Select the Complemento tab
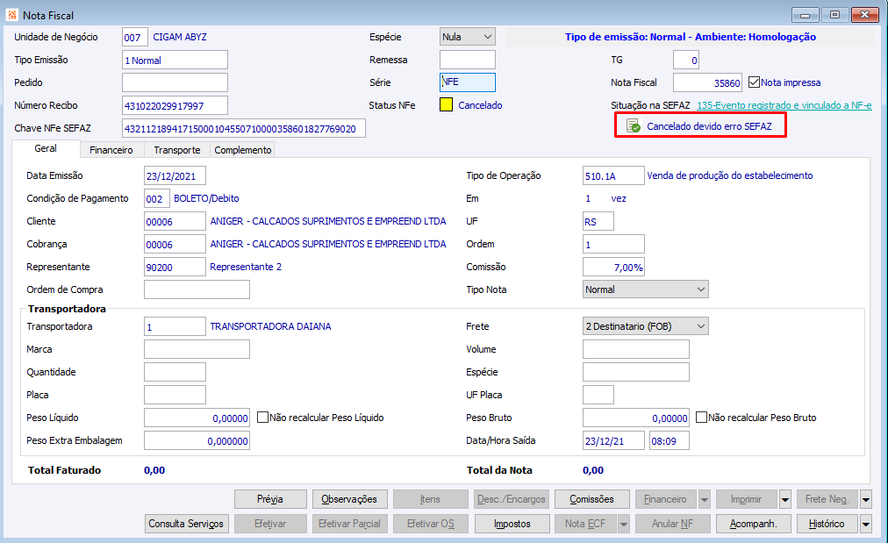Screen dimensions: 888x543 pyautogui.click(x=243, y=150)
